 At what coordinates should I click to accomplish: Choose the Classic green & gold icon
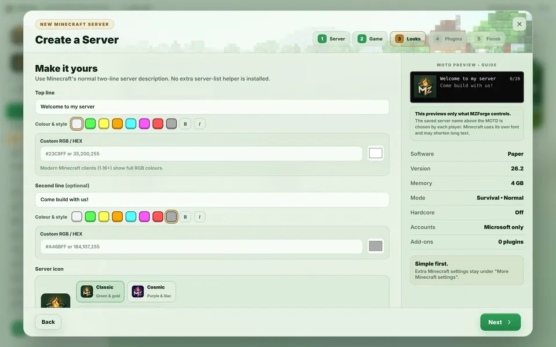coord(100,291)
